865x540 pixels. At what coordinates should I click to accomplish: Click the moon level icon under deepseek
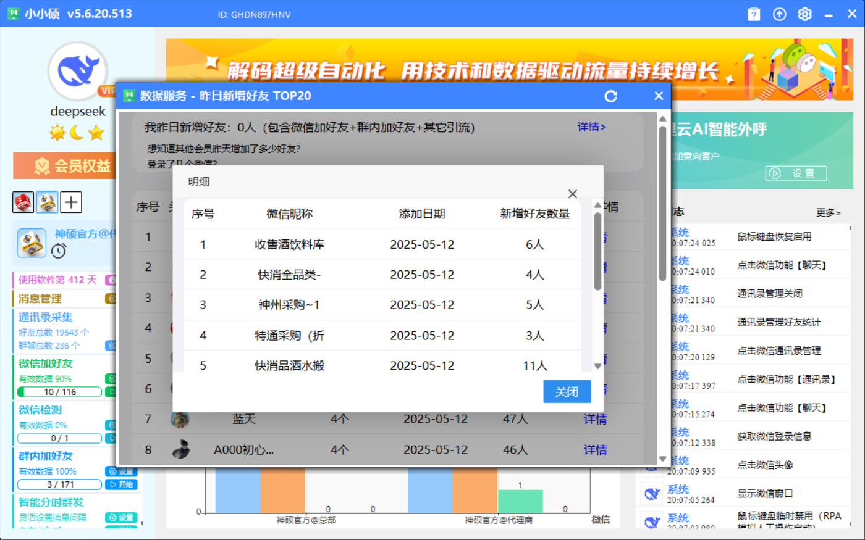click(77, 132)
